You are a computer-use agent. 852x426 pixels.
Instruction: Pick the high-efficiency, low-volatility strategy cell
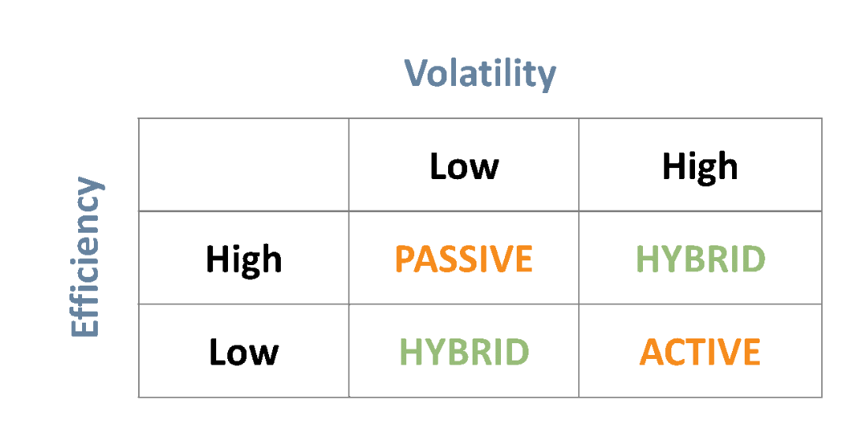pos(464,259)
